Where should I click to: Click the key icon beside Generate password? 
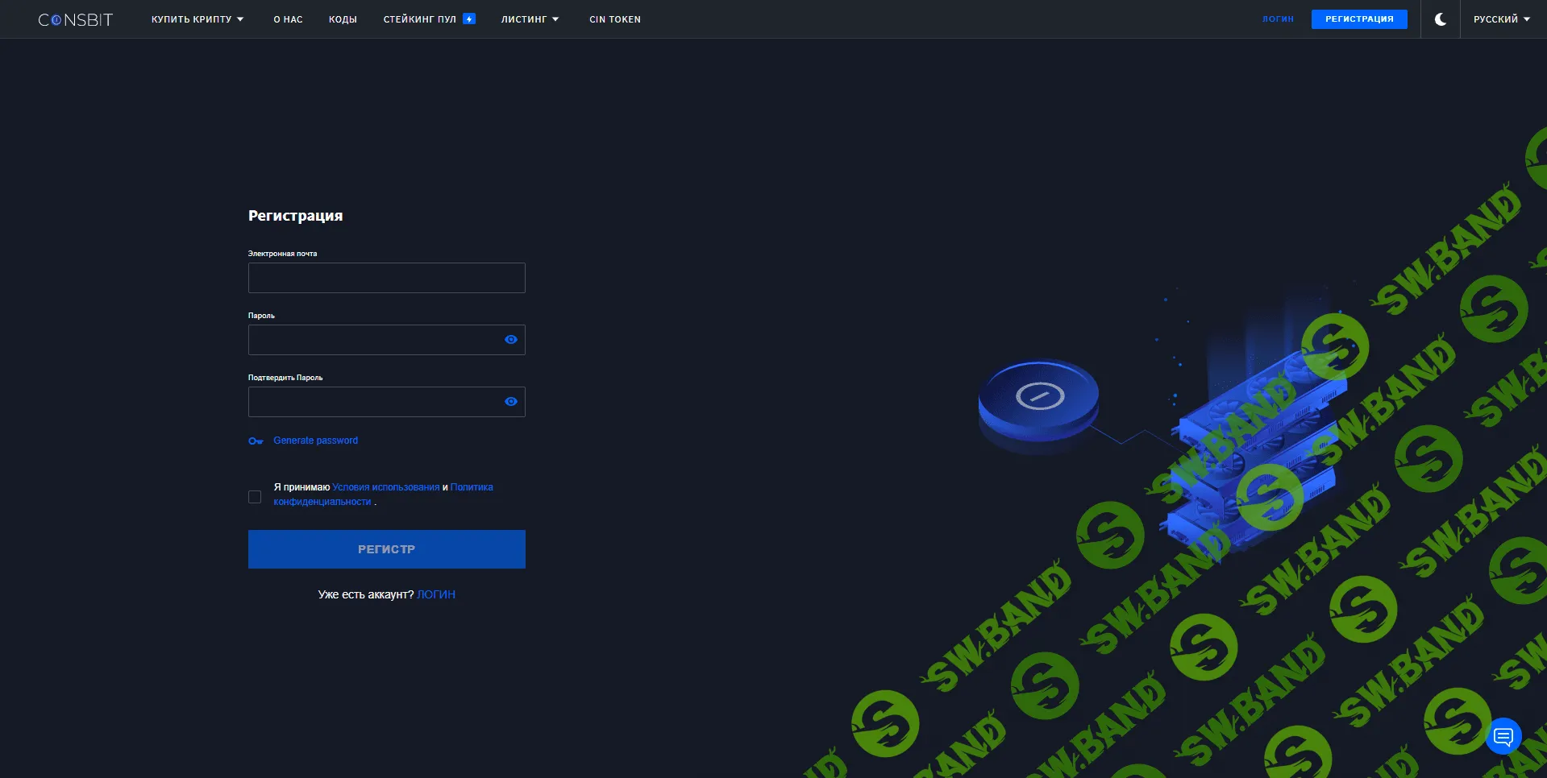coord(256,441)
